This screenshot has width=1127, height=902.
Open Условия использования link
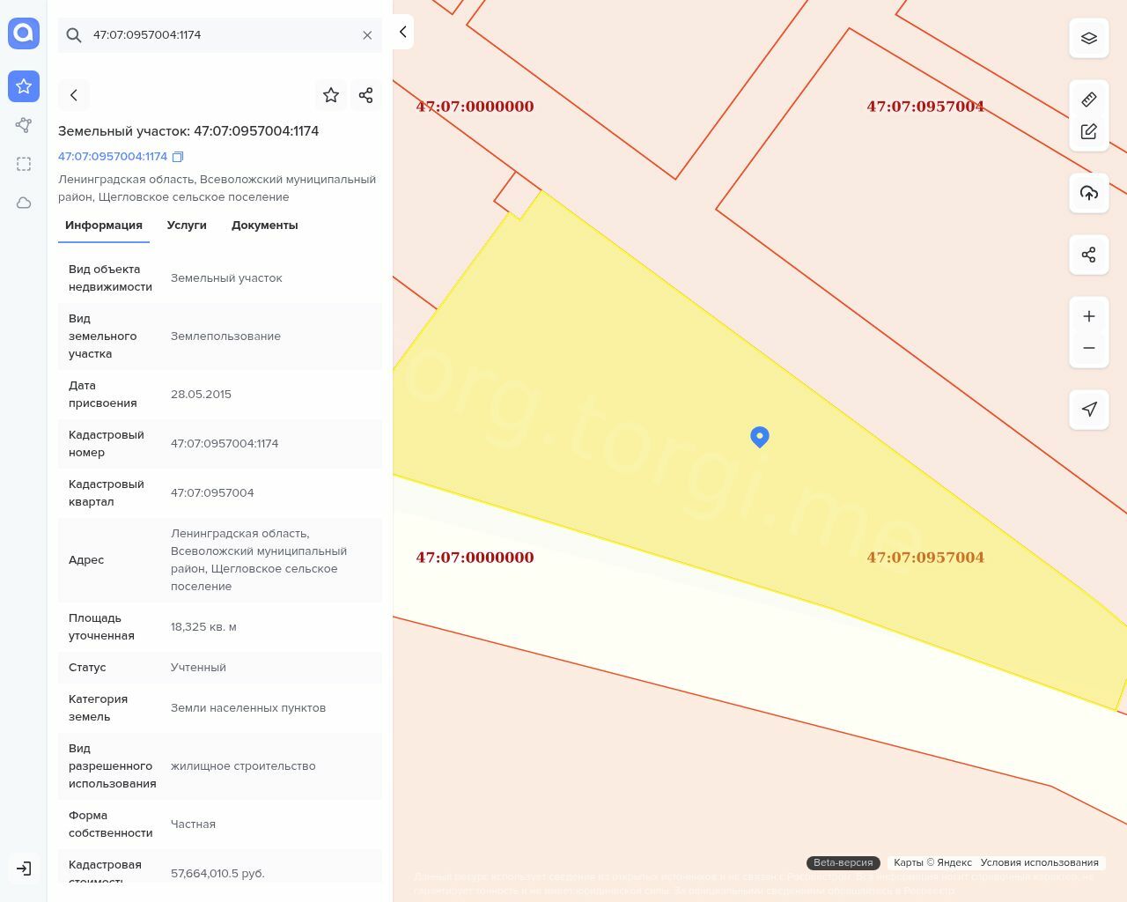tap(1039, 862)
